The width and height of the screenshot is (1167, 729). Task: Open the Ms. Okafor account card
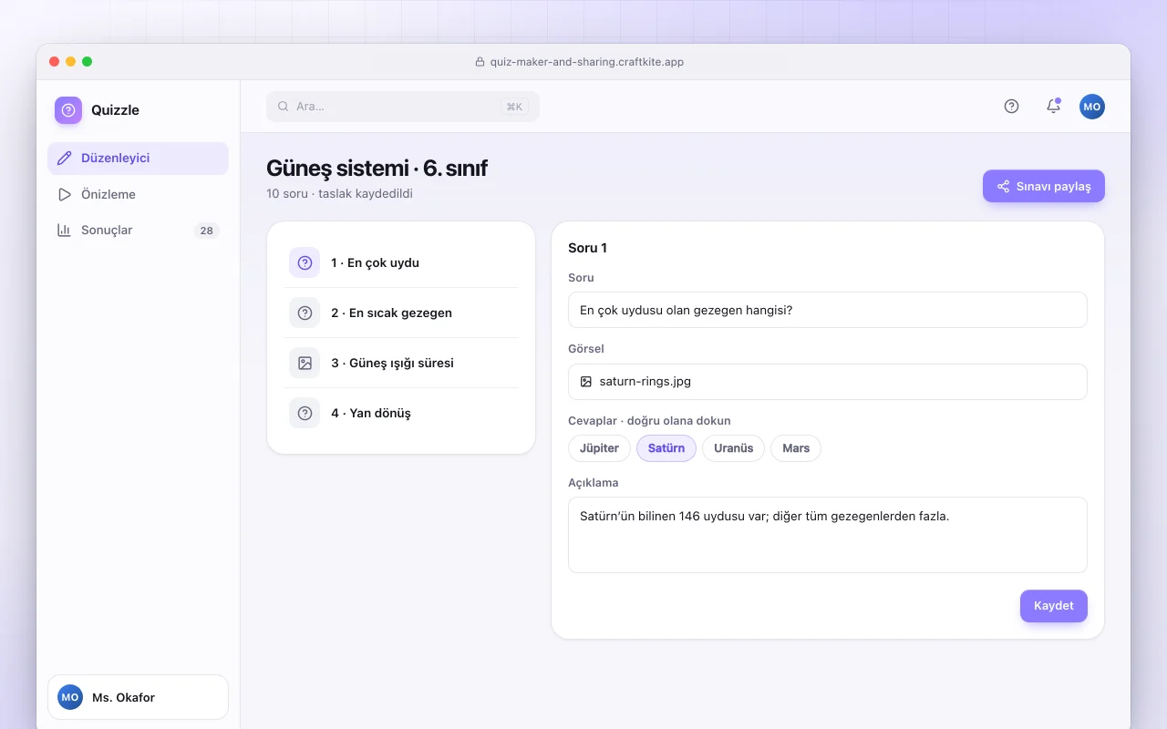tap(138, 697)
